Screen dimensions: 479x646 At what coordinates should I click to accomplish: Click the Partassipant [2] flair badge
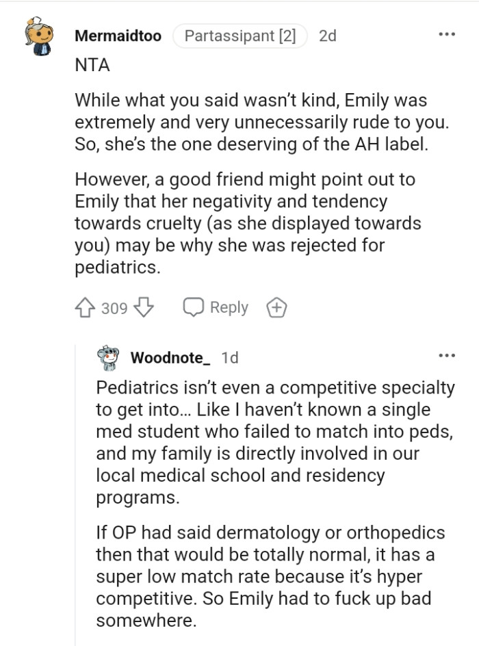tap(239, 36)
